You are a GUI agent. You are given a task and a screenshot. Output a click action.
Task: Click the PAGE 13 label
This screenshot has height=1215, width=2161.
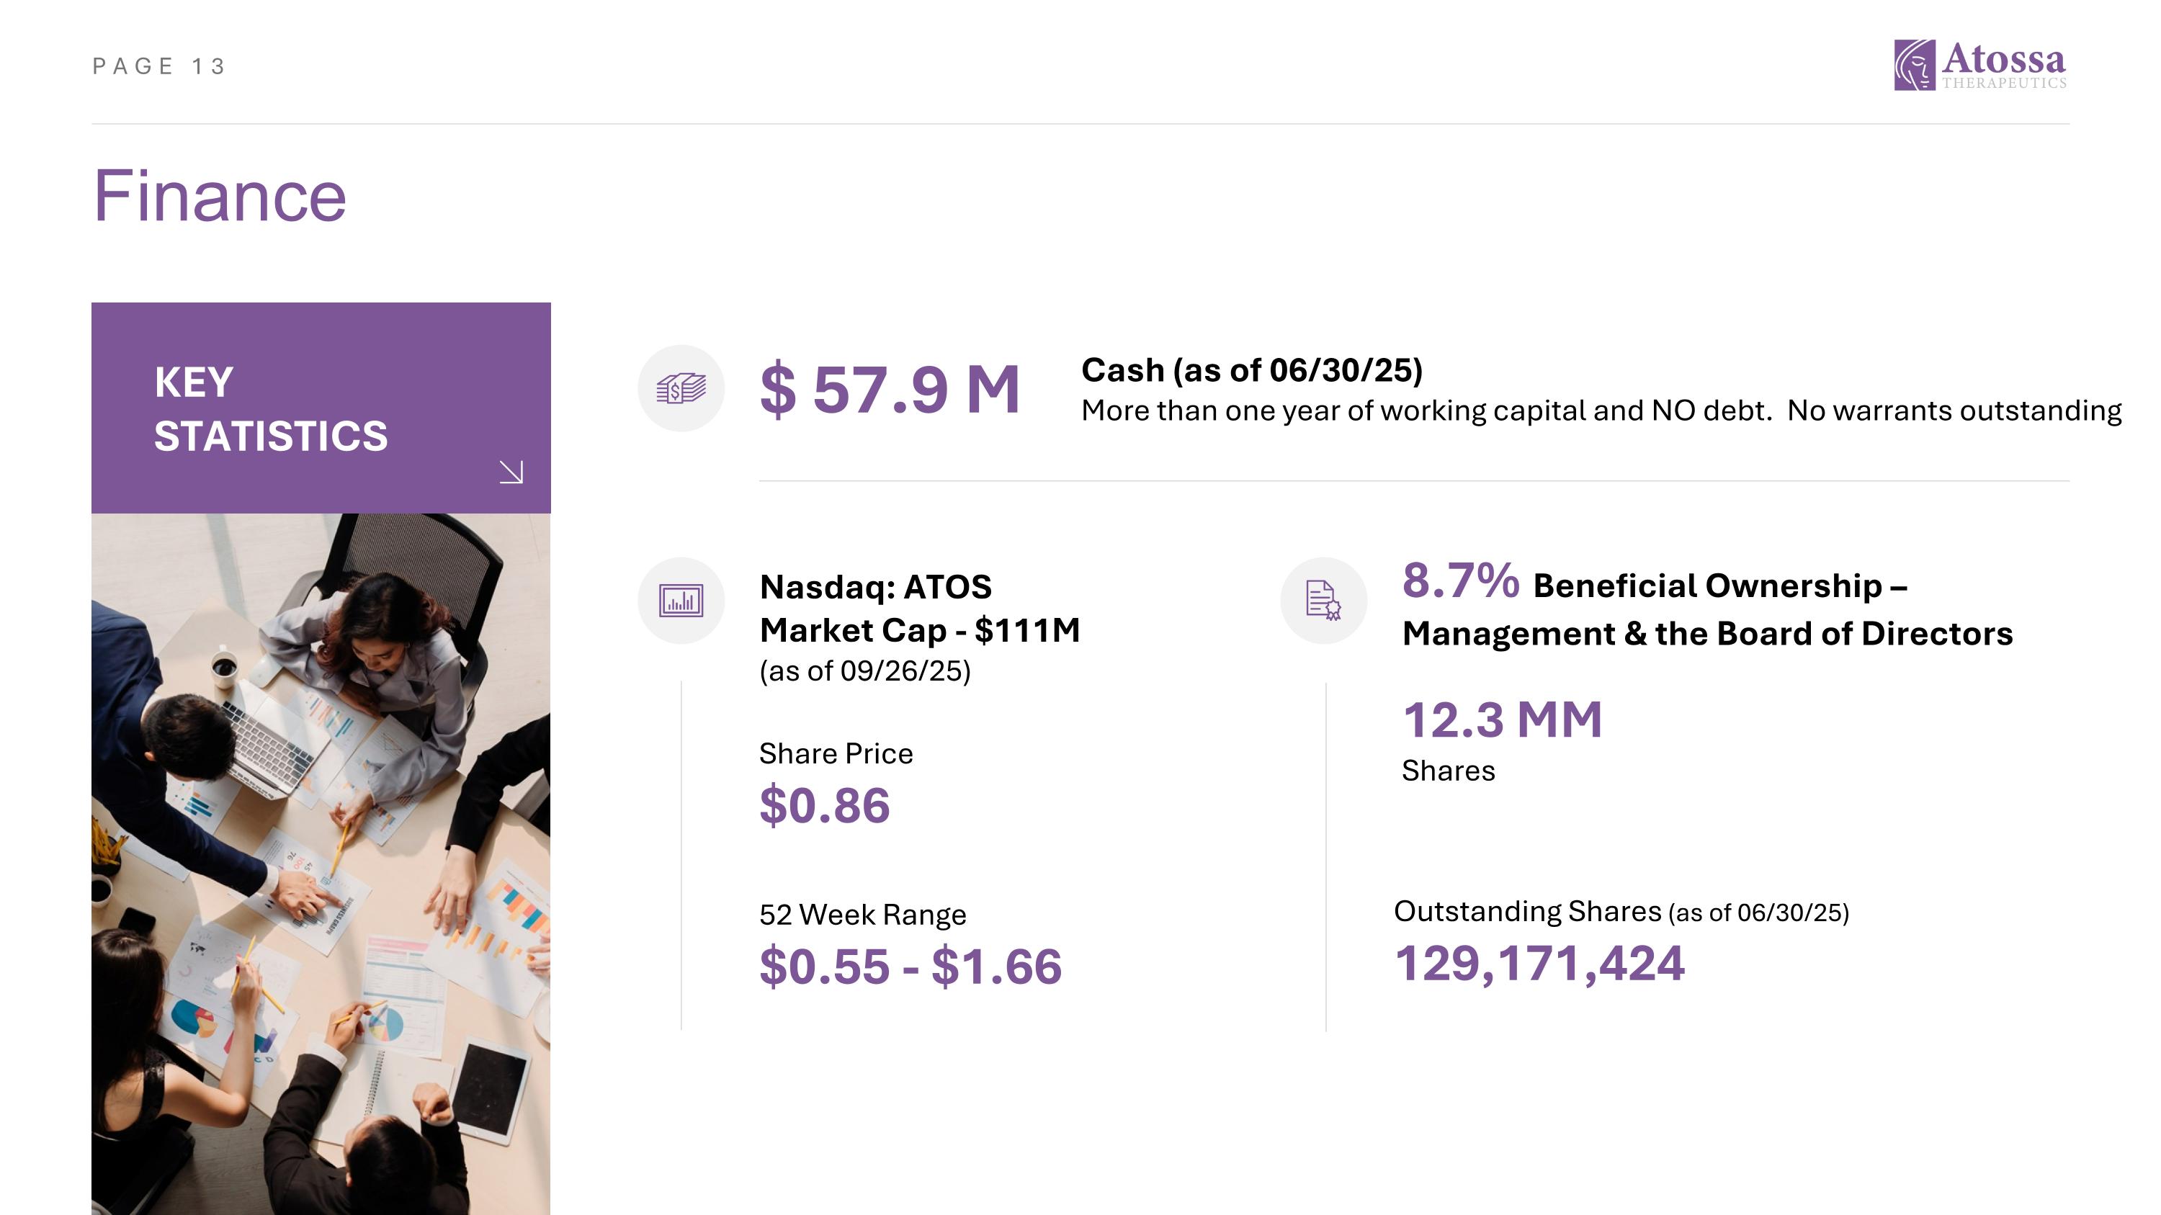(158, 66)
